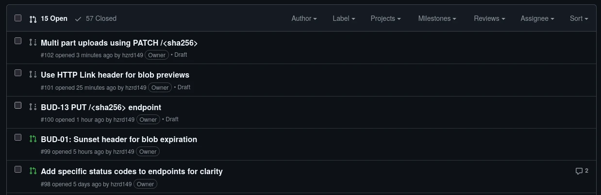The width and height of the screenshot is (601, 195).
Task: Click the hzrd149 author link on #100
Action: point(124,119)
